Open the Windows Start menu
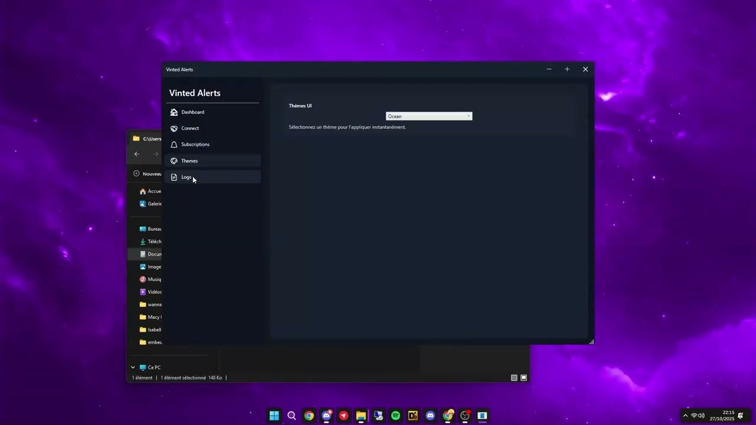Viewport: 756px width, 425px height. click(274, 416)
